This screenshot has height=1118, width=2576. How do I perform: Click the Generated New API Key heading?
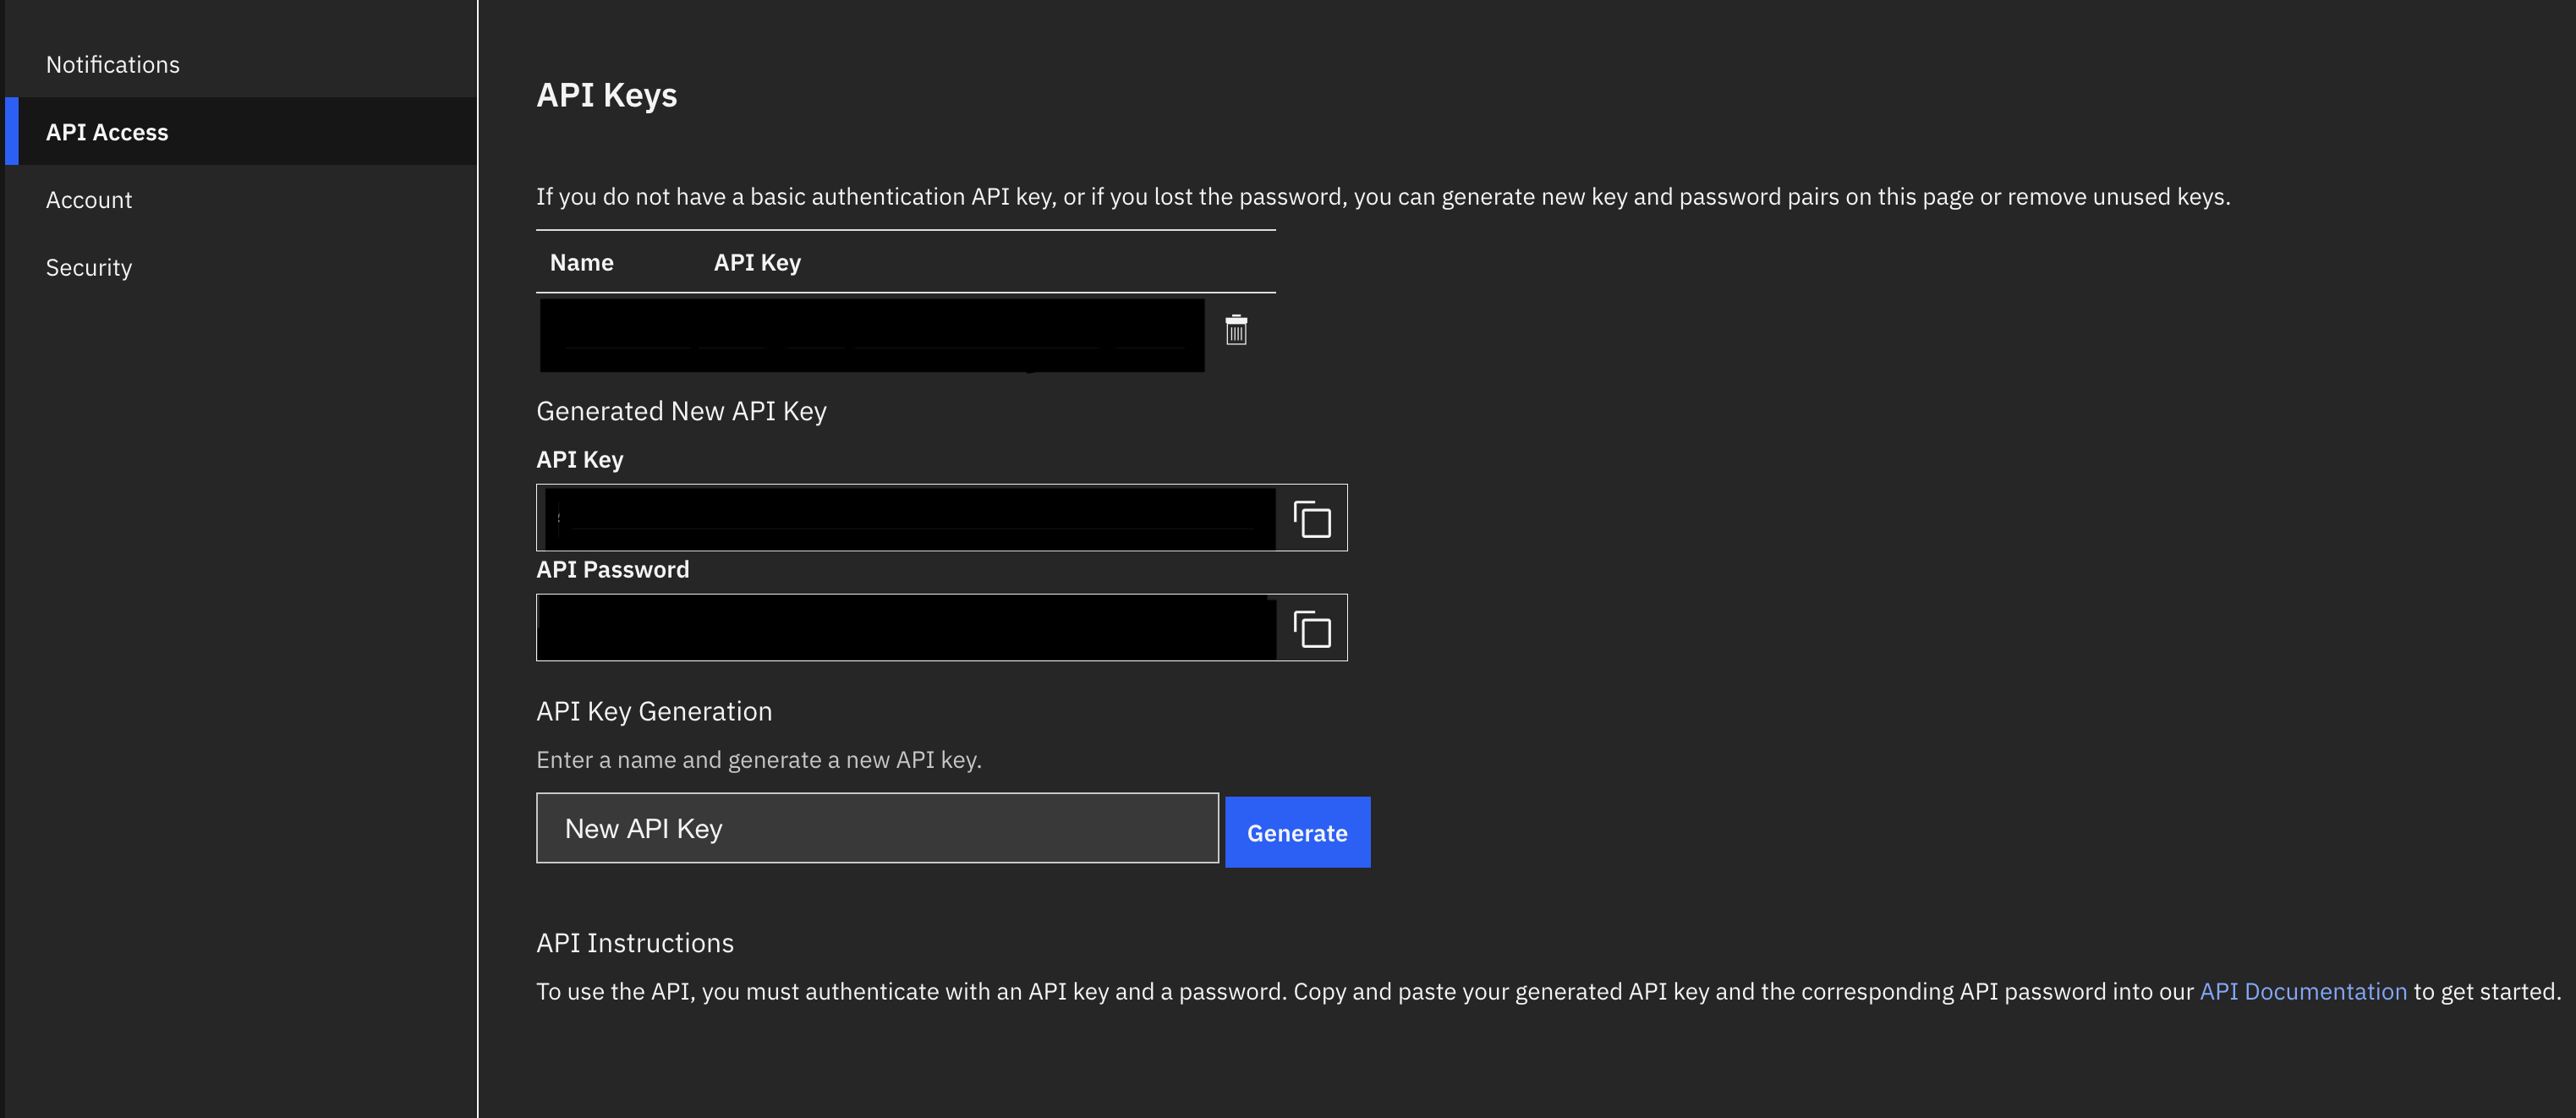tap(682, 410)
